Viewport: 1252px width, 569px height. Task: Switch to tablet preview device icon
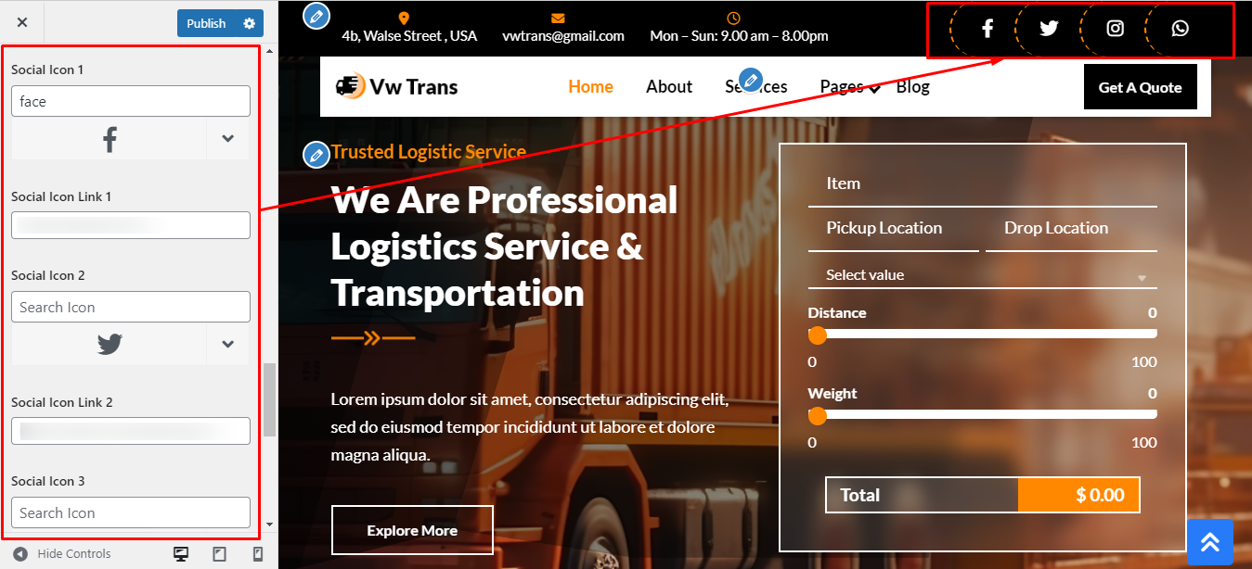point(219,554)
